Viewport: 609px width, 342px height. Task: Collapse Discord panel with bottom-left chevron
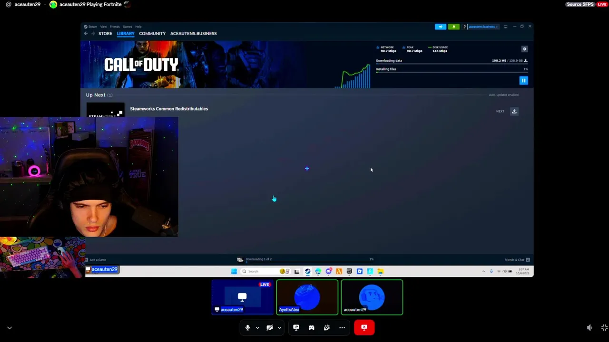[9, 328]
